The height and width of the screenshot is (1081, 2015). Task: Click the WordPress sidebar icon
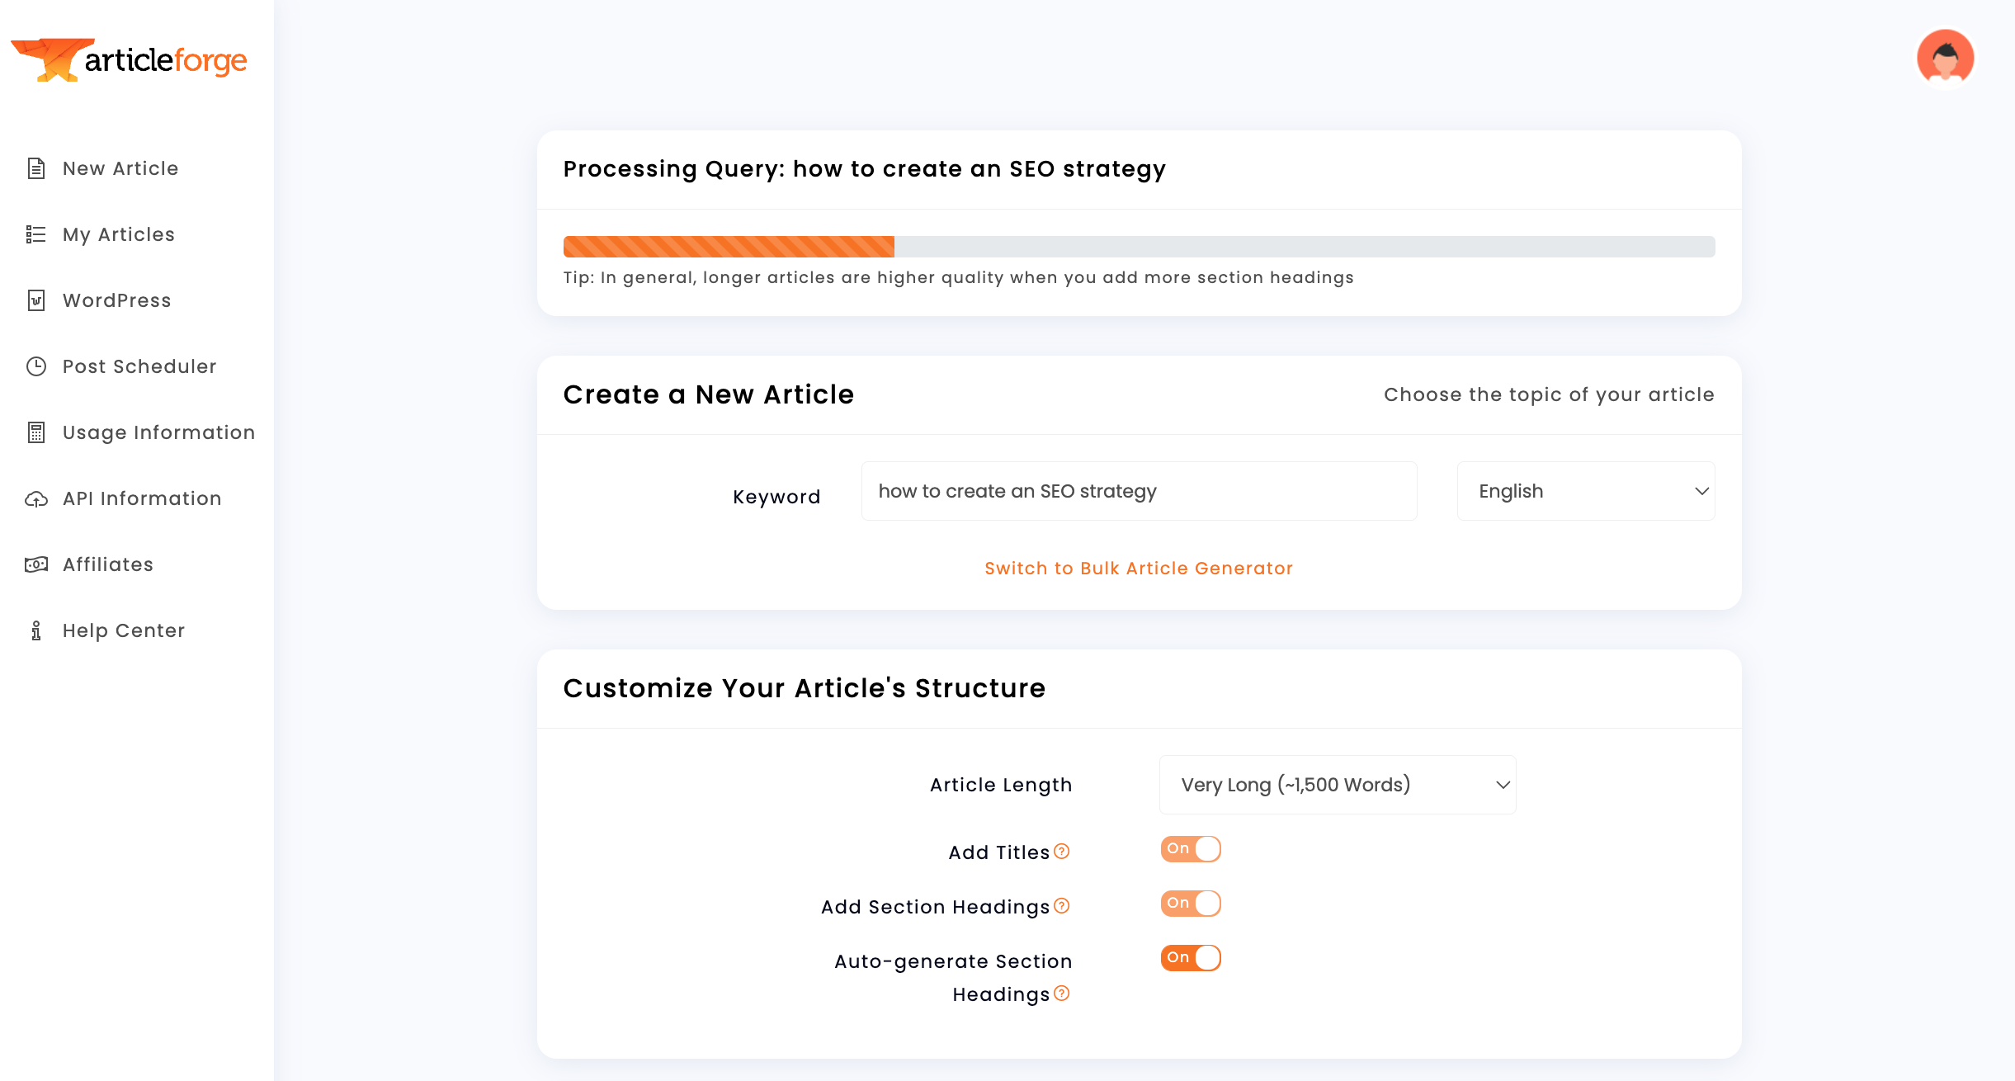(35, 300)
